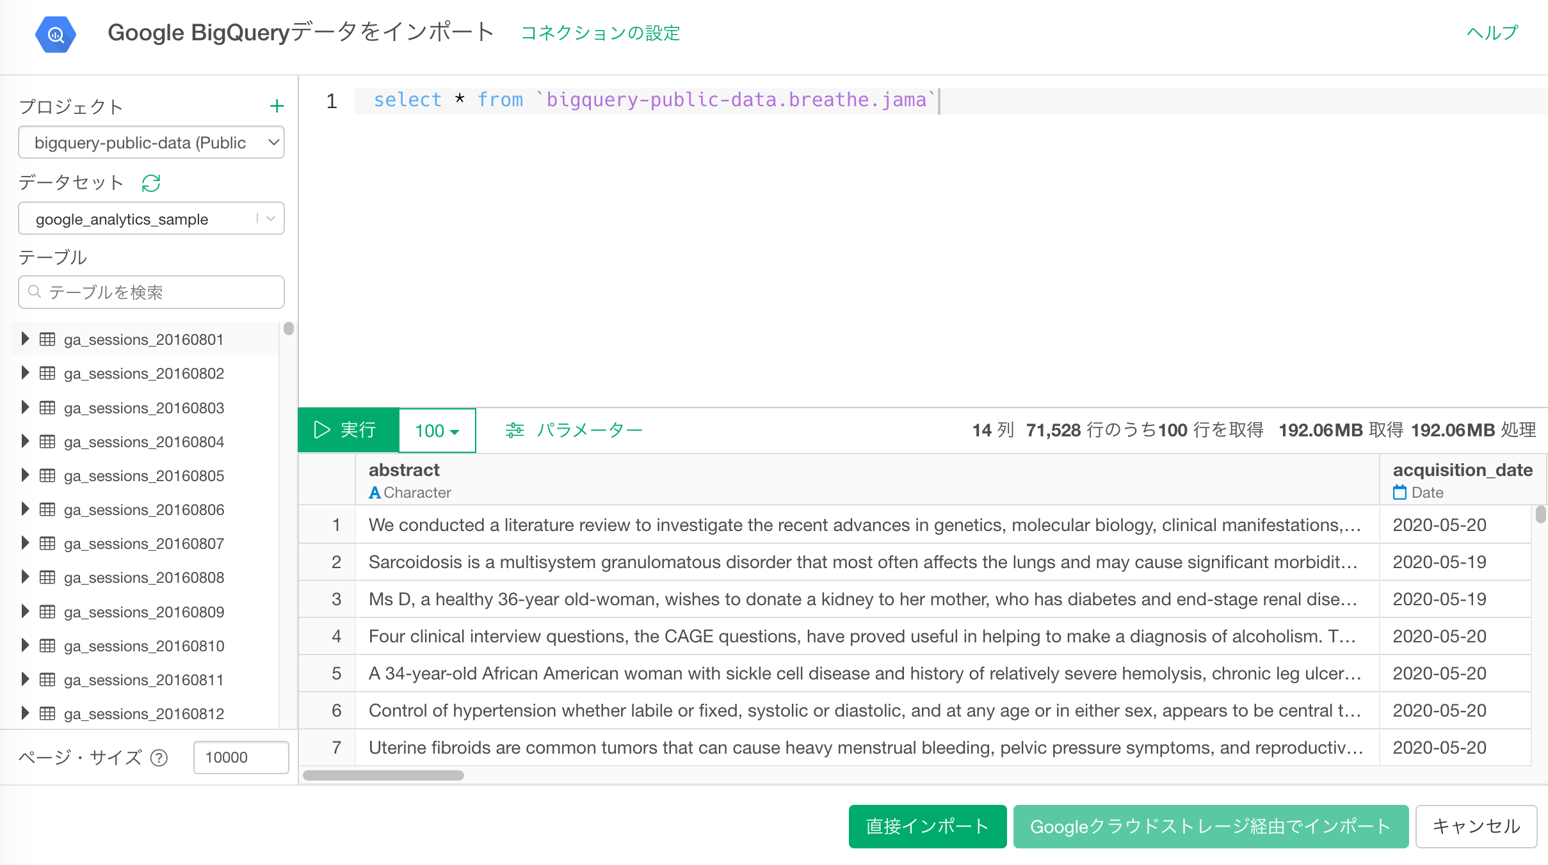The image size is (1548, 865).
Task: Open the ヘルプ link
Action: (1492, 32)
